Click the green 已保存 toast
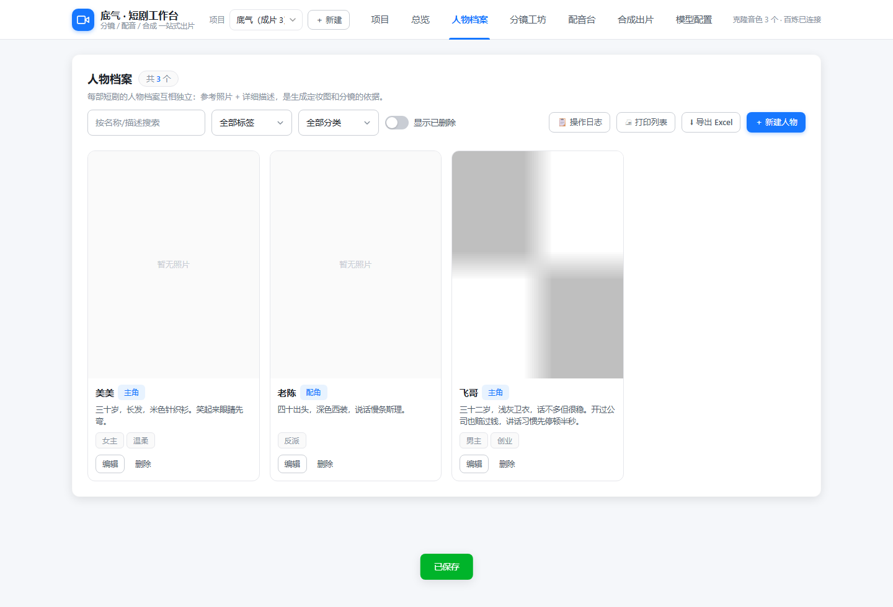This screenshot has height=607, width=893. pyautogui.click(x=446, y=567)
